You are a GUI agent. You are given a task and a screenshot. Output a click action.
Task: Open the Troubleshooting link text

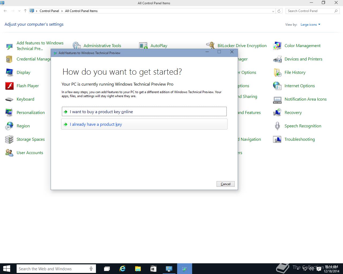pyautogui.click(x=300, y=139)
